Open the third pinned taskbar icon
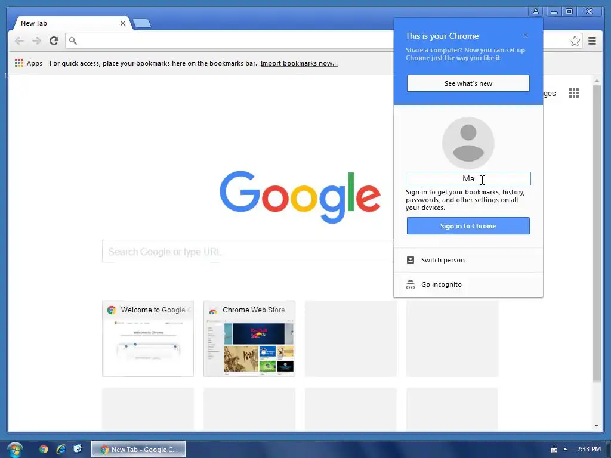This screenshot has height=458, width=611. [x=78, y=449]
